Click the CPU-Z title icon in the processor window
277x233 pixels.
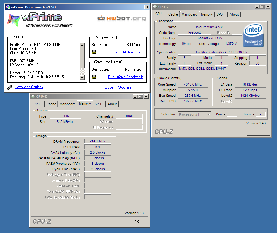(155, 7)
